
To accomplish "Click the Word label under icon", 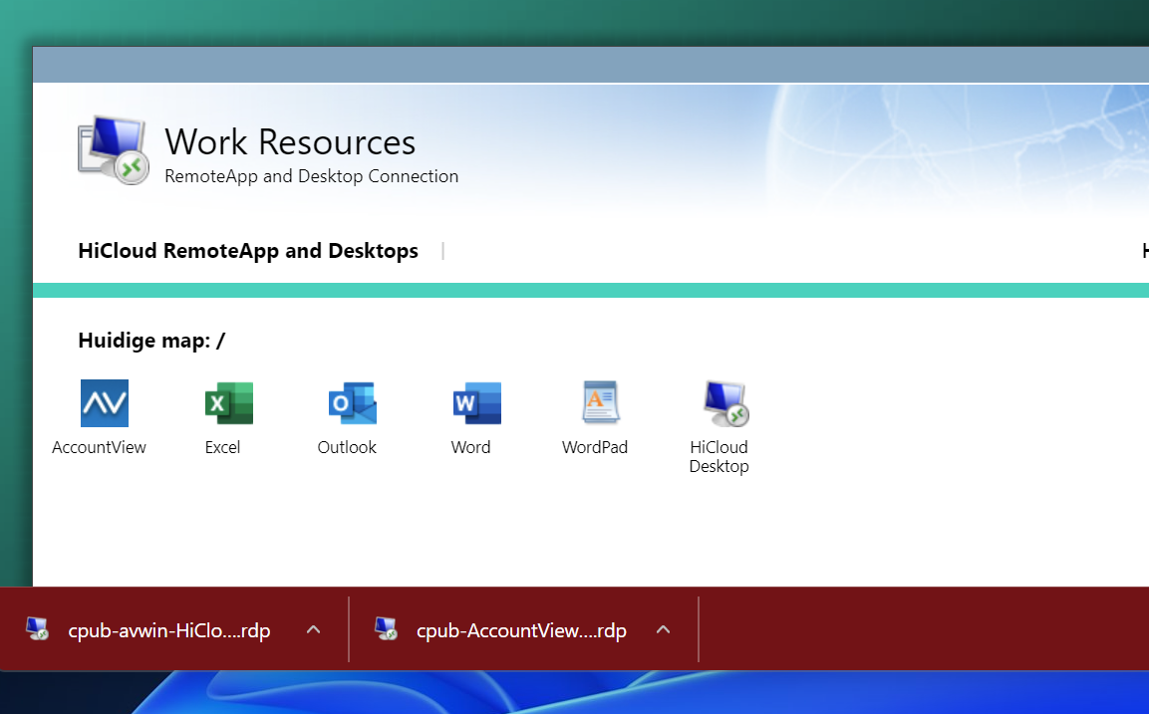I will coord(470,447).
